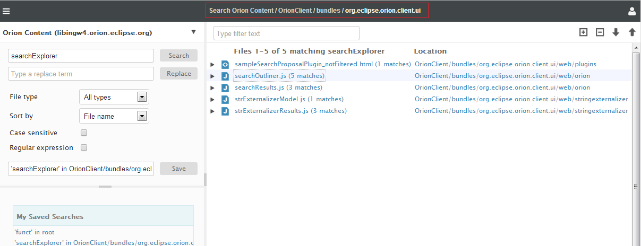The image size is (641, 246).
Task: Expand all search results
Action: click(583, 32)
